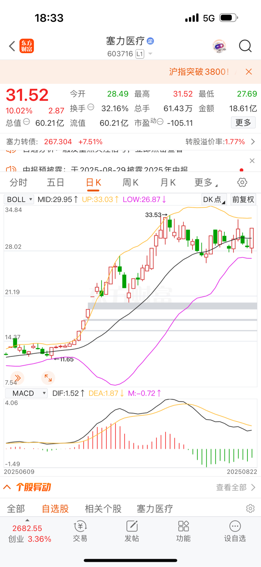This screenshot has width=261, height=567.
Task: Select the 日K chart tab
Action: pos(93,183)
